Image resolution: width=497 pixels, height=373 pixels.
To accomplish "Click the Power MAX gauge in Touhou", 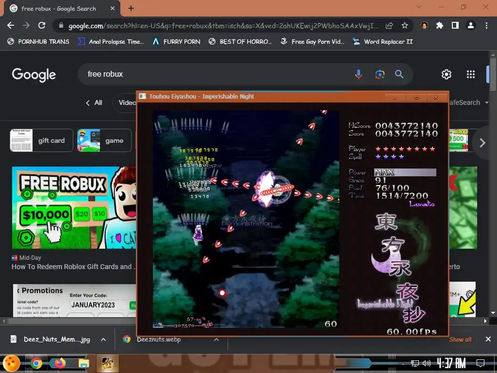I will (x=405, y=172).
